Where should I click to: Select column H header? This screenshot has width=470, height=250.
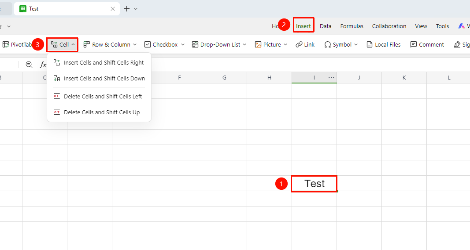(270, 77)
